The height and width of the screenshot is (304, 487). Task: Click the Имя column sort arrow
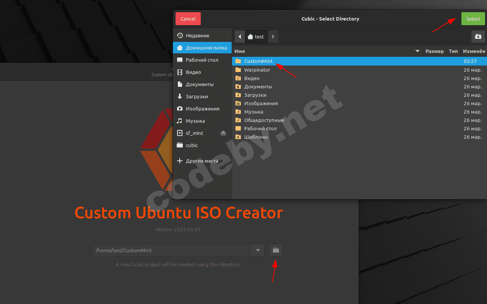point(417,51)
